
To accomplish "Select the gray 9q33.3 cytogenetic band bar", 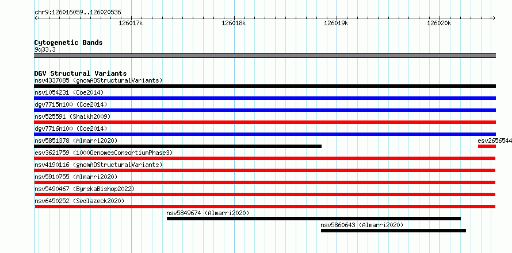I will (x=265, y=56).
